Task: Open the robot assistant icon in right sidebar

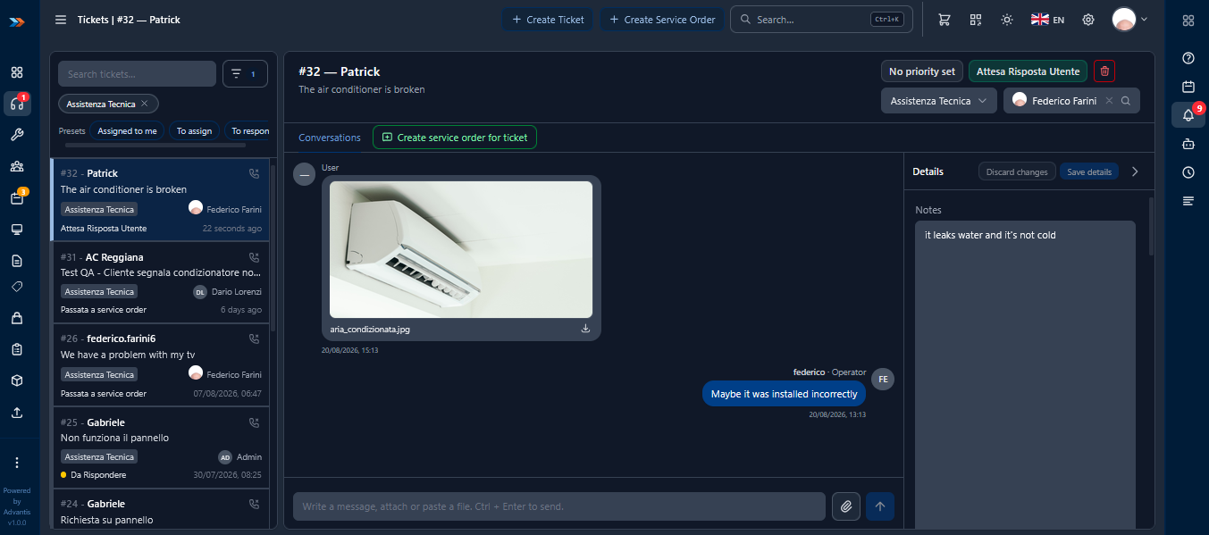Action: click(1188, 144)
